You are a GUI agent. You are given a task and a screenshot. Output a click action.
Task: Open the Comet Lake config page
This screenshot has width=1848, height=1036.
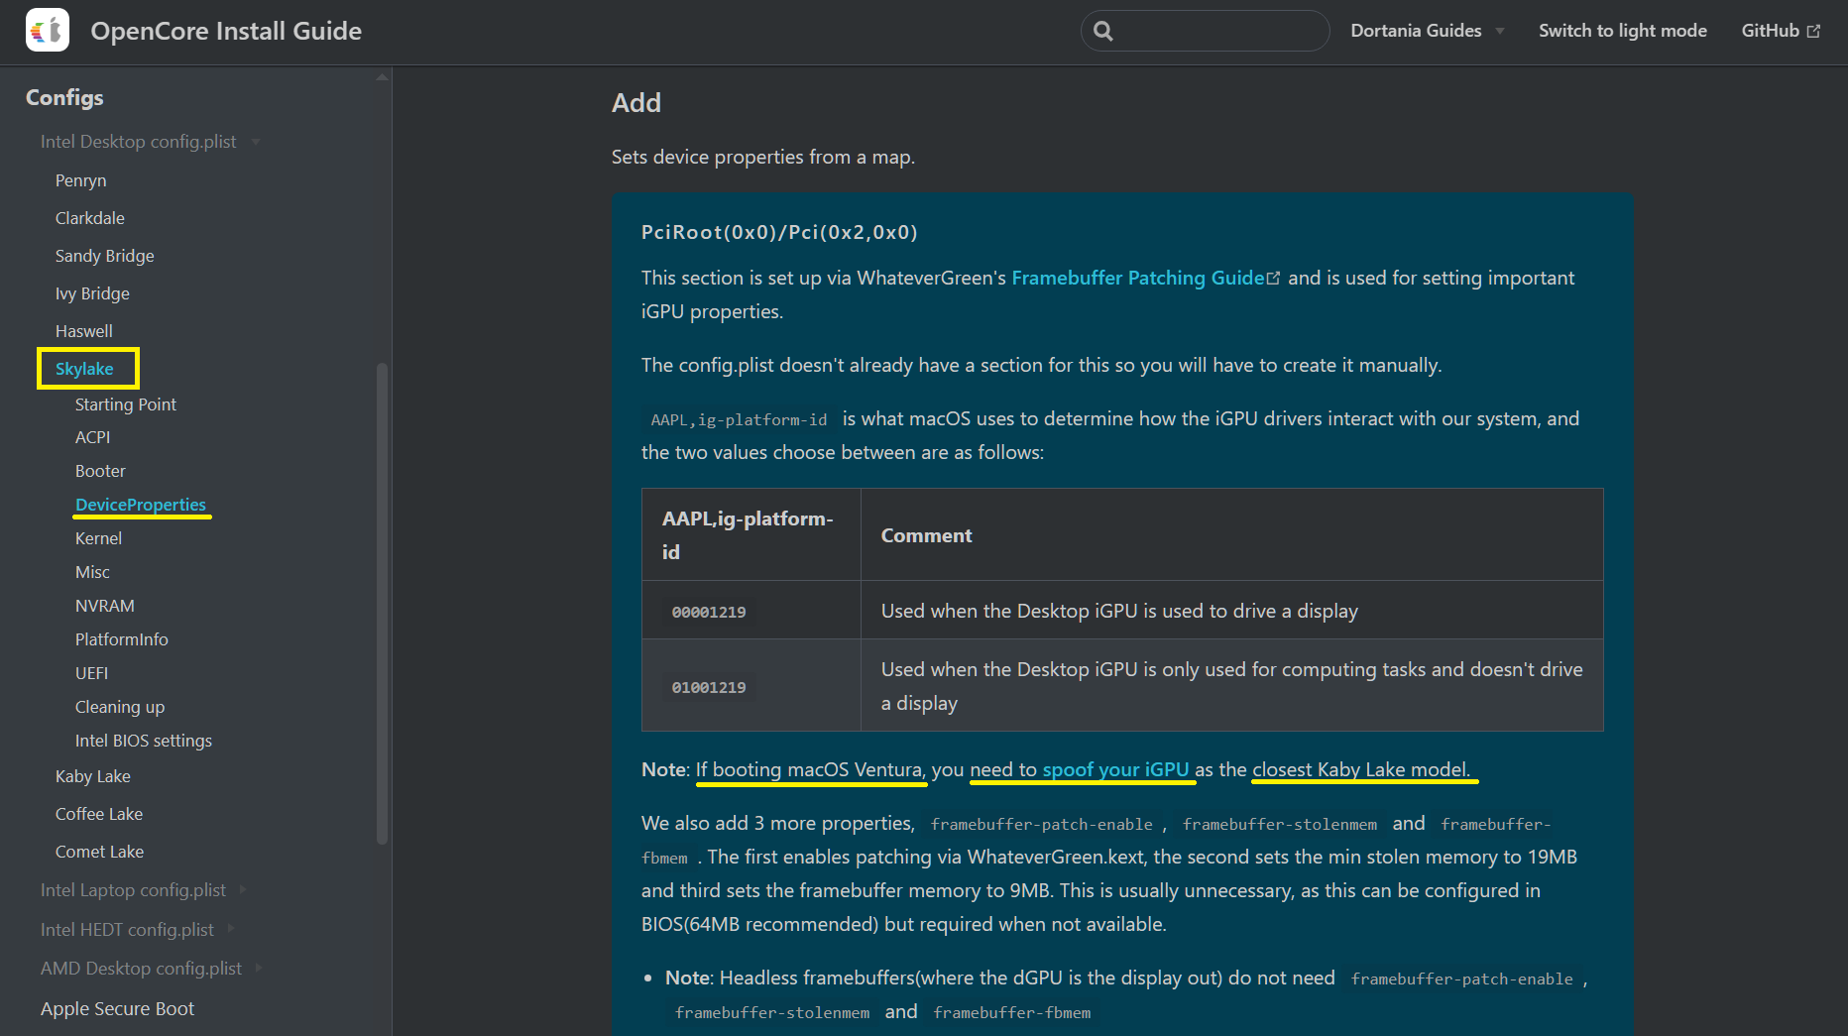pos(99,852)
